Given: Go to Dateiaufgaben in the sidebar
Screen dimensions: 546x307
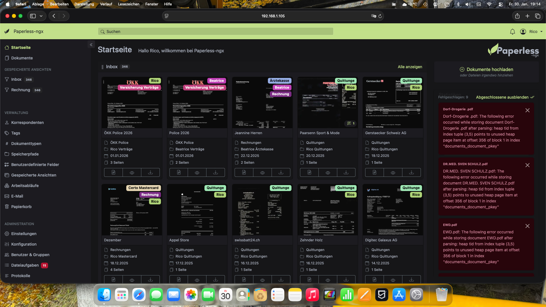Looking at the screenshot, I should 25,265.
